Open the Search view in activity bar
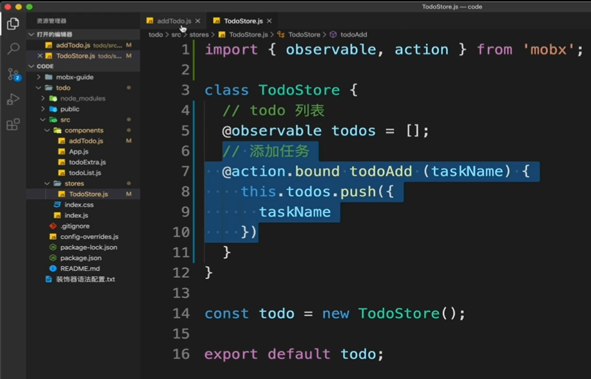 click(x=13, y=48)
